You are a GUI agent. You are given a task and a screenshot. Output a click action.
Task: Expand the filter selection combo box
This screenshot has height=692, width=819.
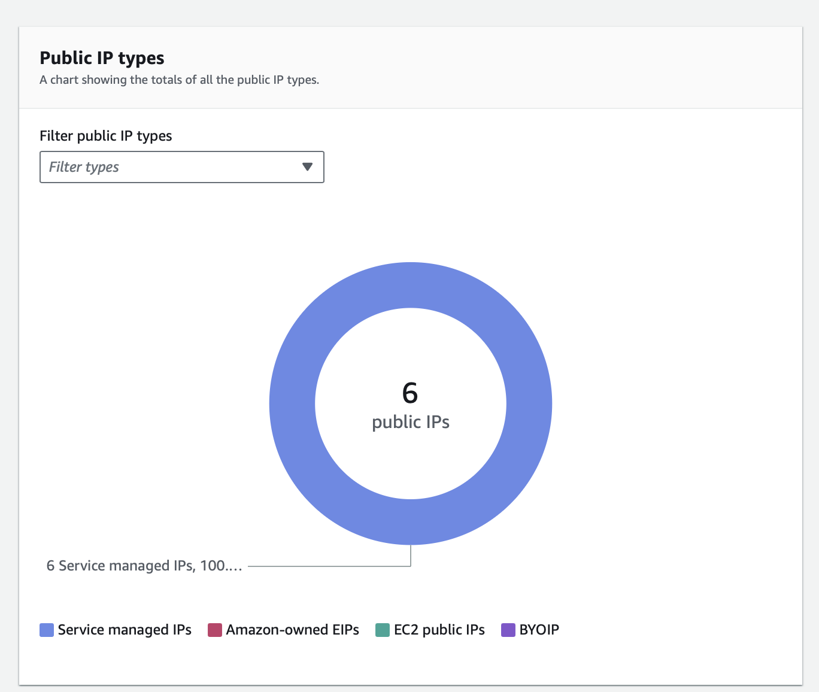(x=181, y=167)
